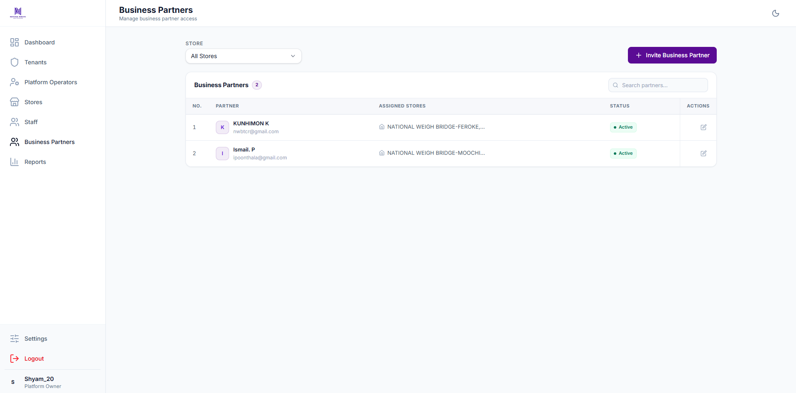
Task: Click the PARTNER column header
Action: [227, 106]
